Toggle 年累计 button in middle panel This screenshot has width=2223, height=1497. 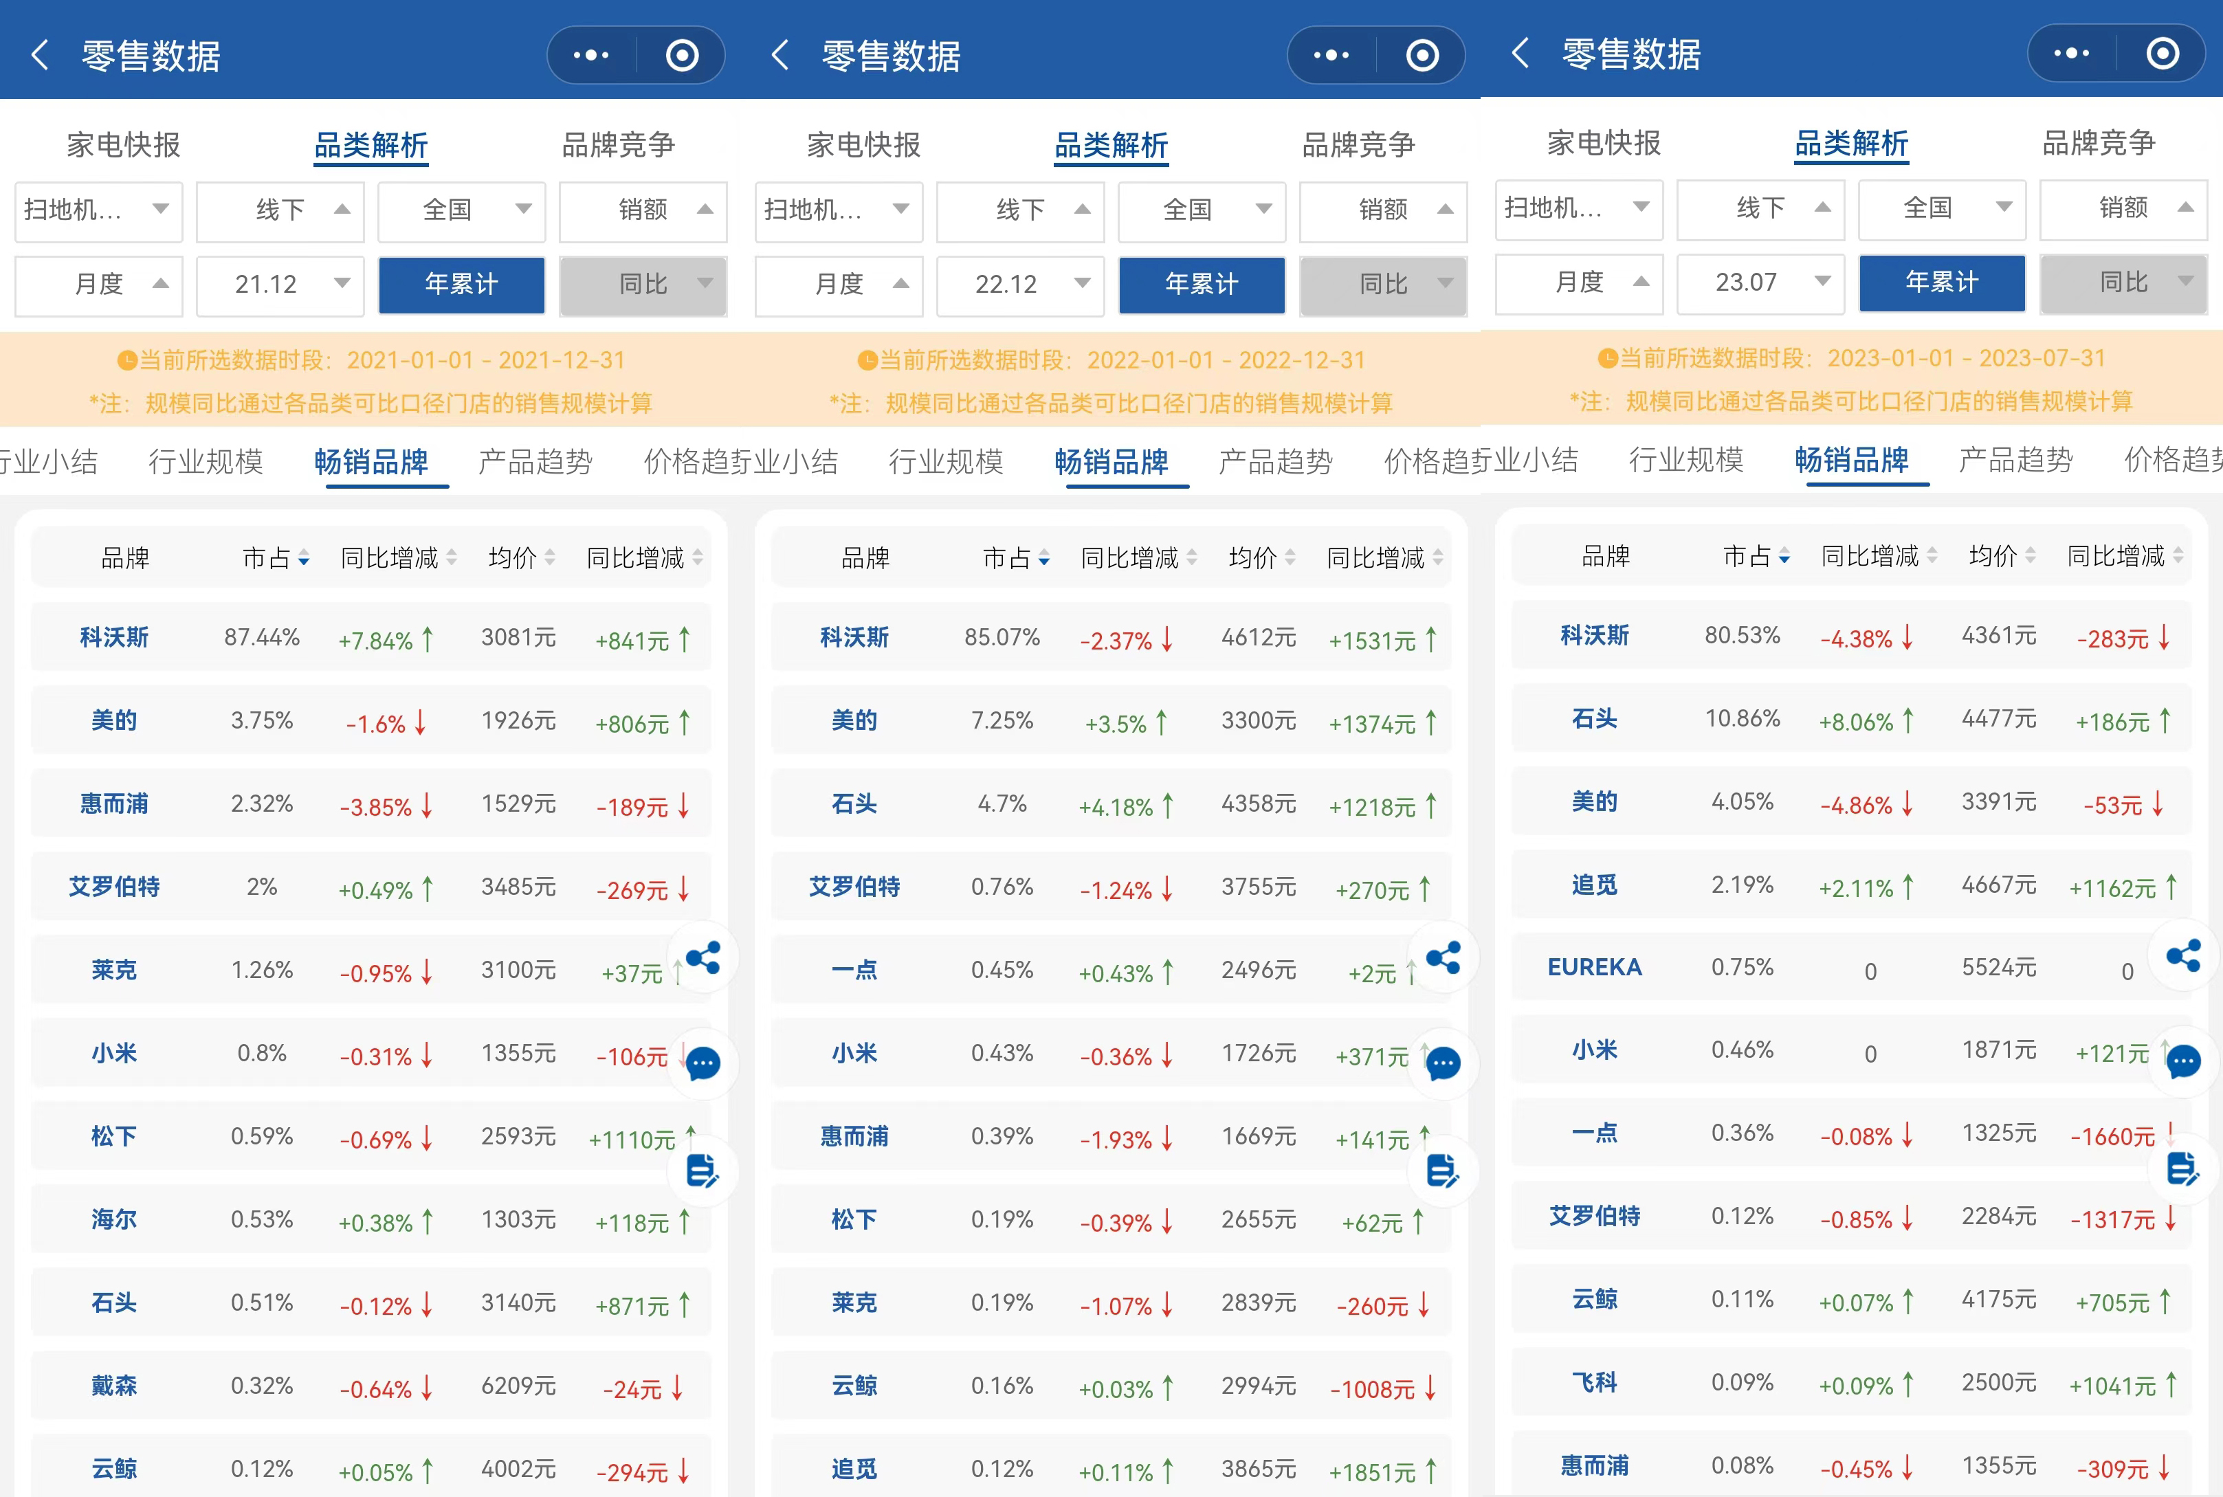1202,285
